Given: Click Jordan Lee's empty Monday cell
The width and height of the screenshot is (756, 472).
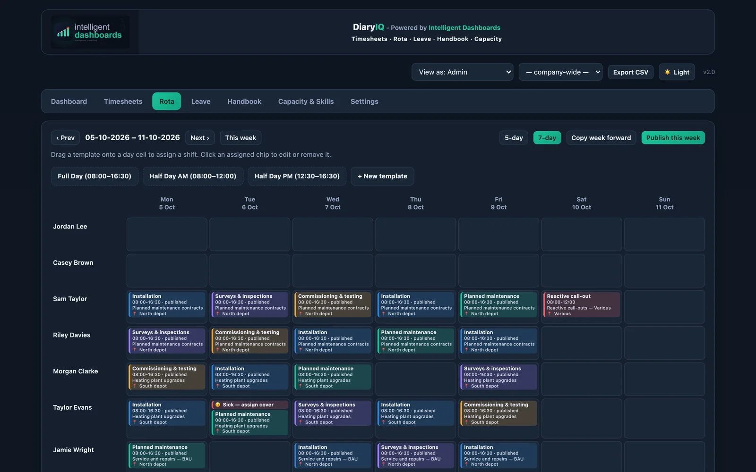Looking at the screenshot, I should coord(167,234).
